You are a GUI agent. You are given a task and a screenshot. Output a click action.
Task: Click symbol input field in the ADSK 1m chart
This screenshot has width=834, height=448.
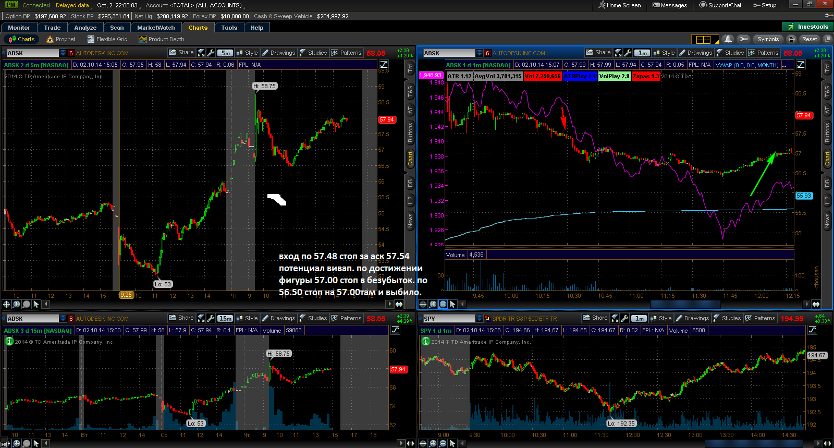pos(449,53)
